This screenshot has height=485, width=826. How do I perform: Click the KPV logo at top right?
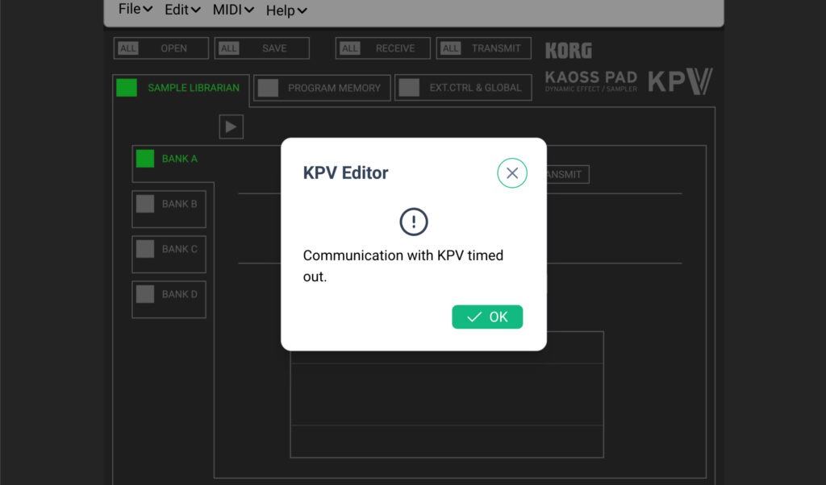click(680, 81)
